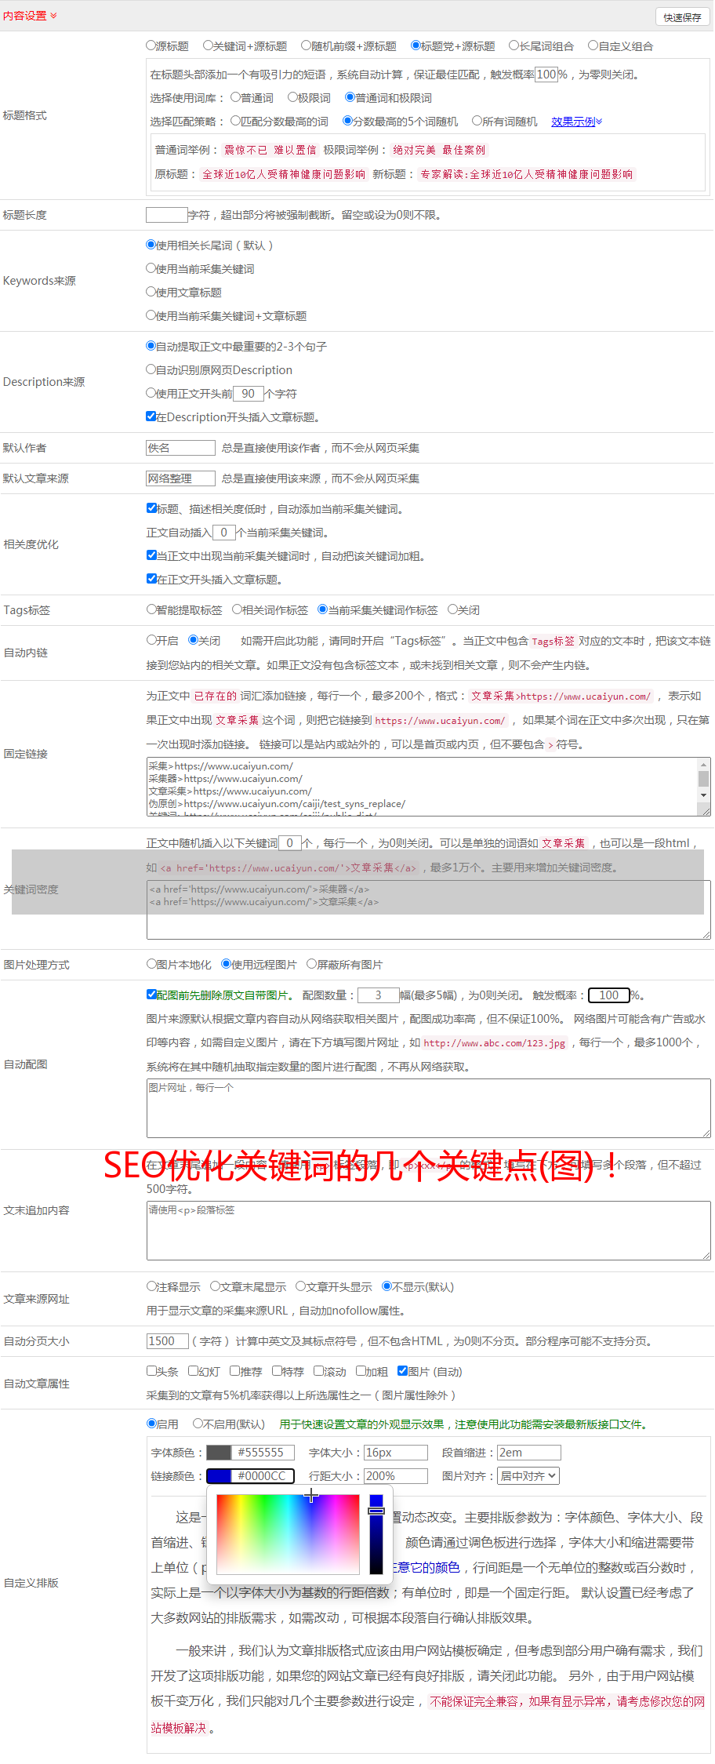Toggle 在正文开头插入文章标题 checkbox
The image size is (715, 1764).
pos(152,579)
